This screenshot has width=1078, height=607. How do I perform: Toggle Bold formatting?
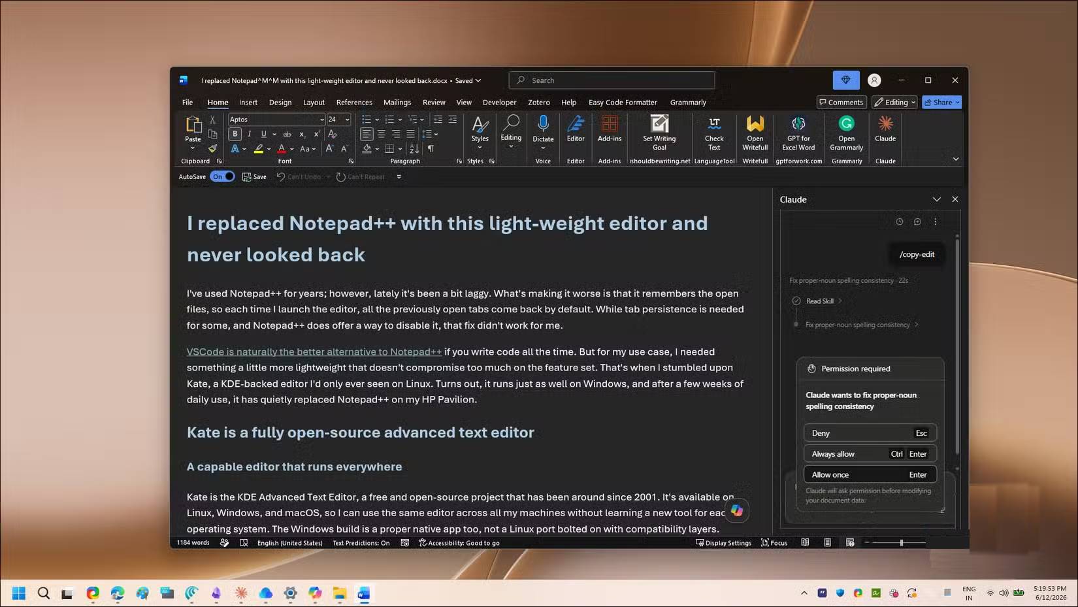235,134
